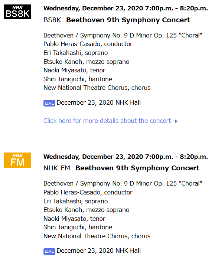Click 'Naoki Miyasato, tenor' in BS8K listing

(74, 71)
